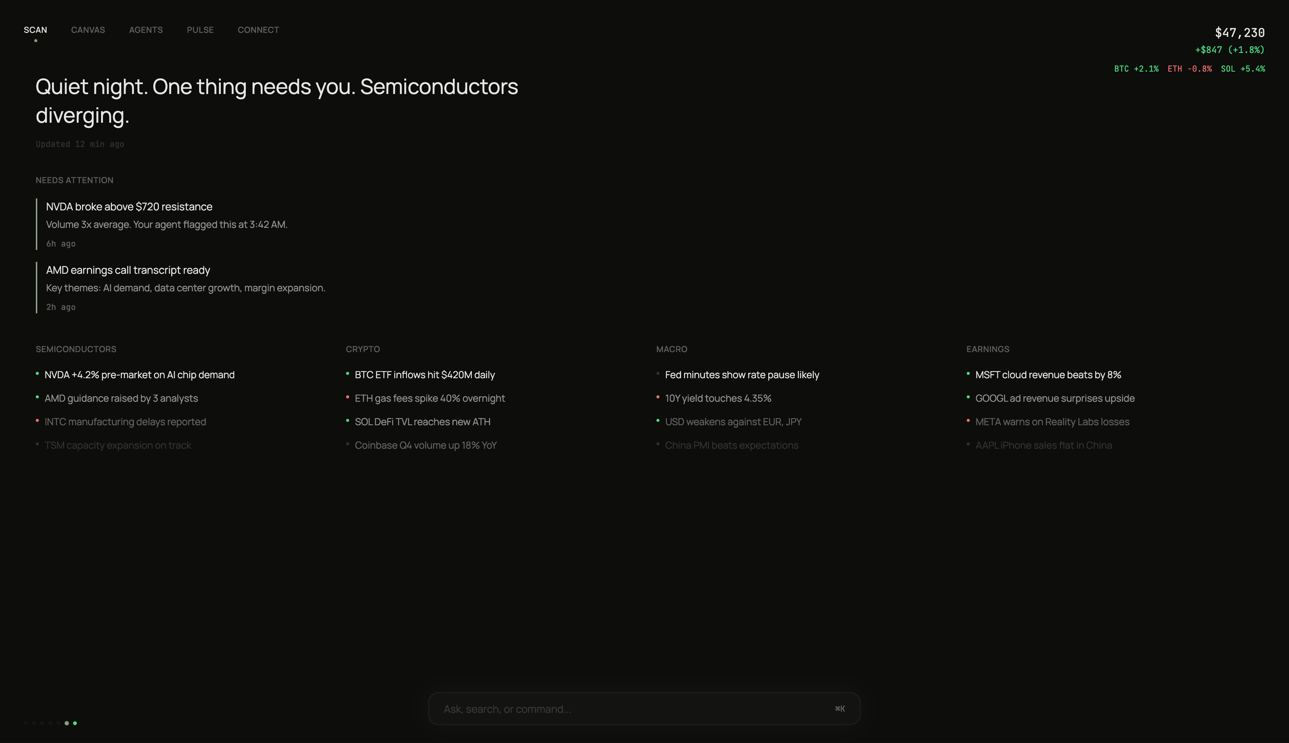The image size is (1289, 743).
Task: Focus the Ask, search, or command field
Action: pos(612,708)
